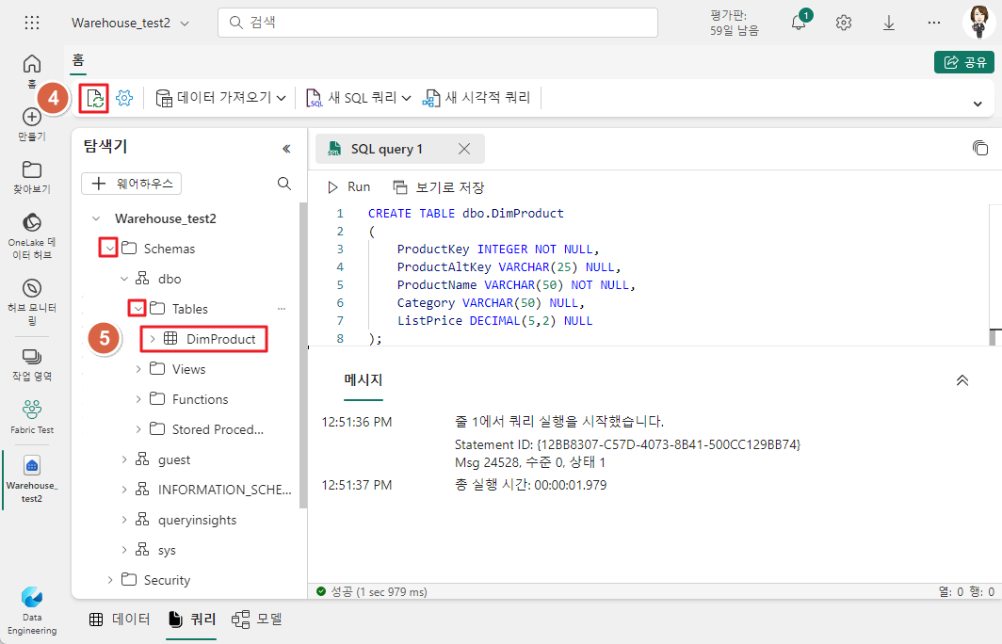Viewport: 1002px width, 644px height.
Task: Click the Share (공유) button
Action: pos(964,62)
